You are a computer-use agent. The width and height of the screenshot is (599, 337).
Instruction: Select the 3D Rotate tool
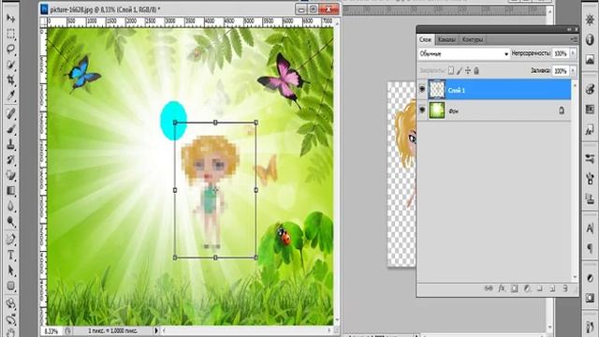click(10, 303)
